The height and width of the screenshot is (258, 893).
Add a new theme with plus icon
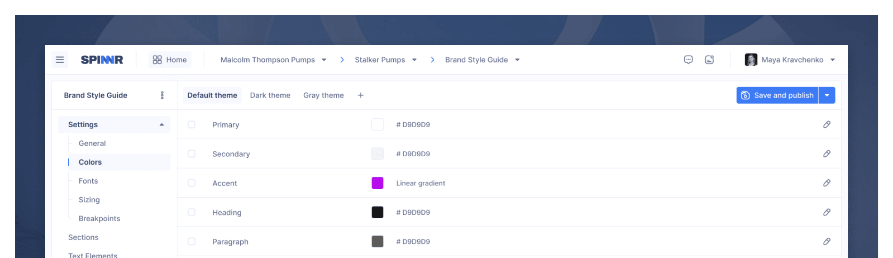(x=361, y=95)
